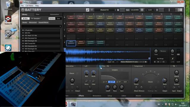The width and height of the screenshot is (190, 107).
Task: Switch to the Files tab
Action: coord(38,14)
